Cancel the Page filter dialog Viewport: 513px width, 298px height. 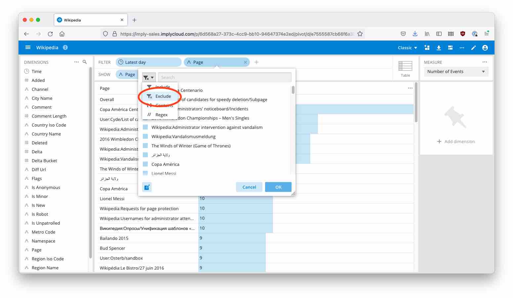tap(249, 187)
